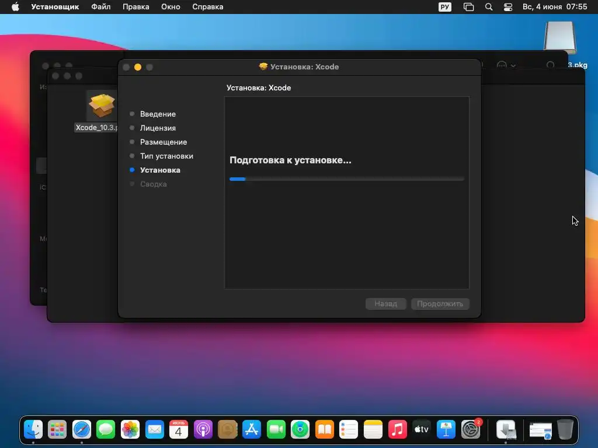Open Finder from the Dock

(x=33, y=429)
